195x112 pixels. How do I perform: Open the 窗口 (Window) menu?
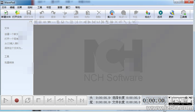(x=68, y=7)
